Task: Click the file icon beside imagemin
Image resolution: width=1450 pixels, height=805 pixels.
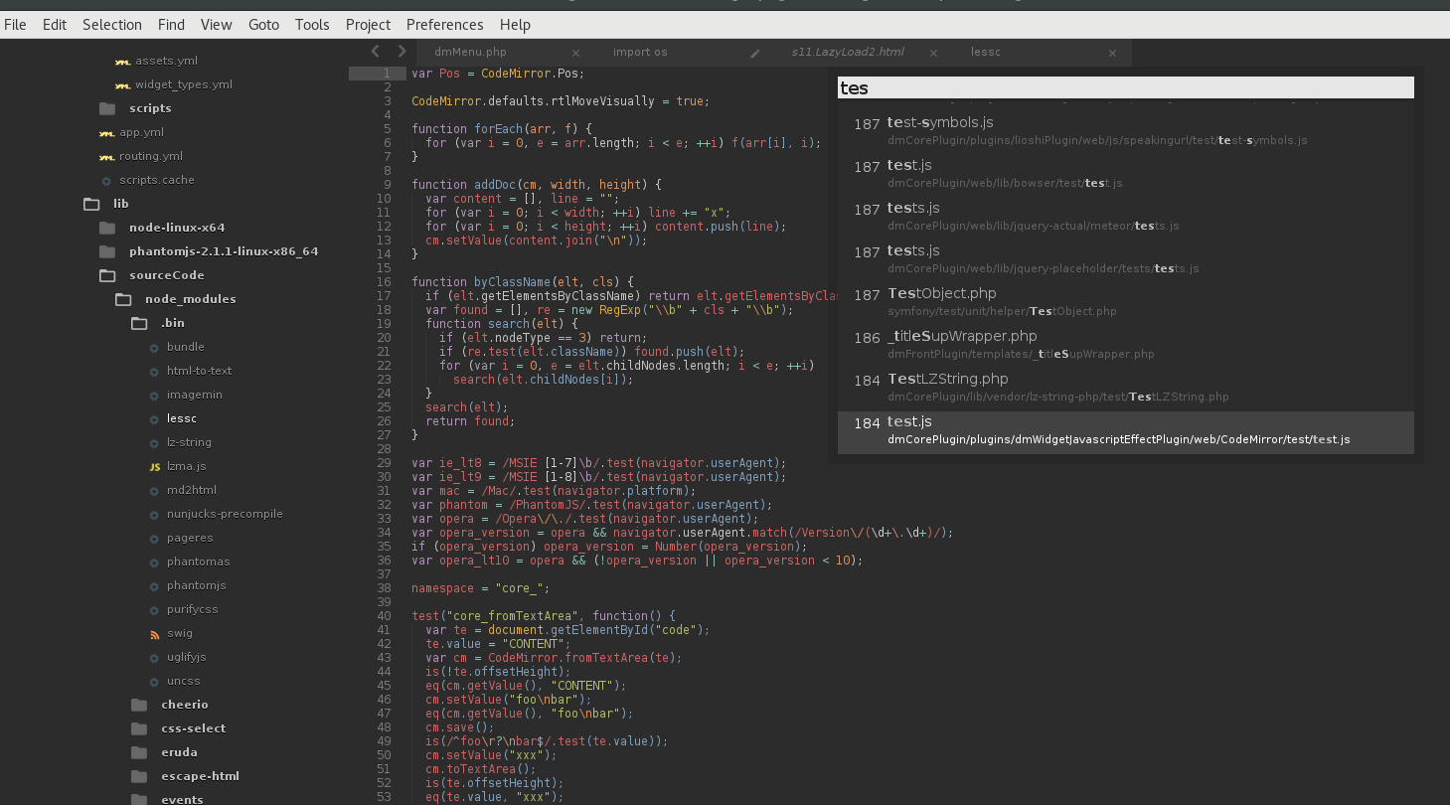Action: pyautogui.click(x=154, y=396)
